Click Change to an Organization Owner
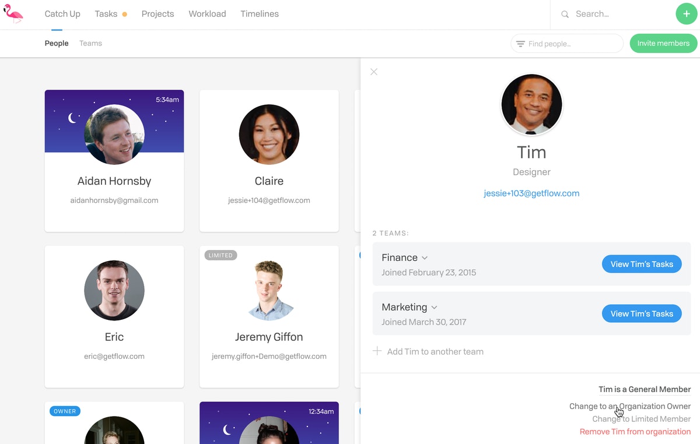 coord(630,406)
